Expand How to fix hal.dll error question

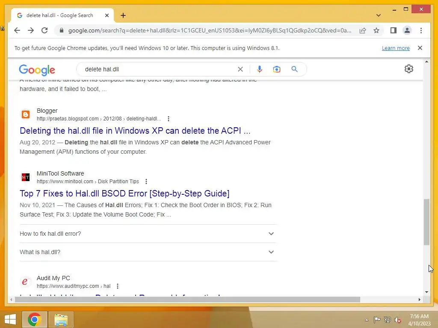(x=148, y=234)
